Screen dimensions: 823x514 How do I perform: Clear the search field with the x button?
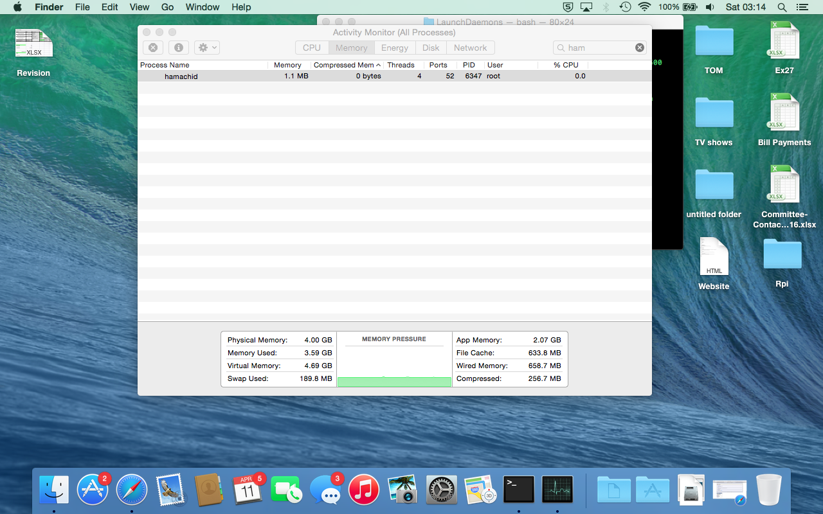[x=640, y=48]
